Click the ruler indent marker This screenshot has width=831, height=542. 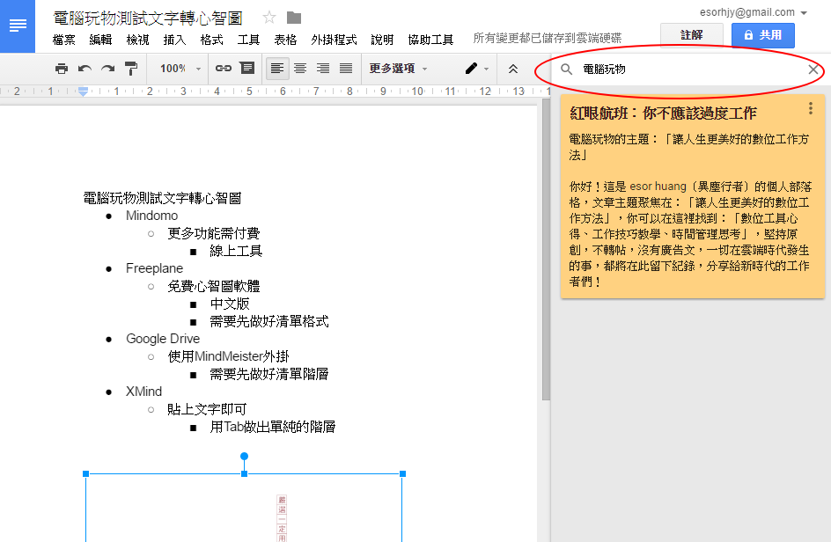click(x=83, y=92)
